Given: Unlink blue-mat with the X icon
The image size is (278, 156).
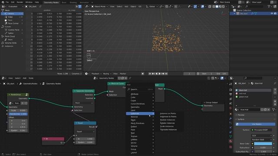Looking at the screenshot, I should 268,110.
